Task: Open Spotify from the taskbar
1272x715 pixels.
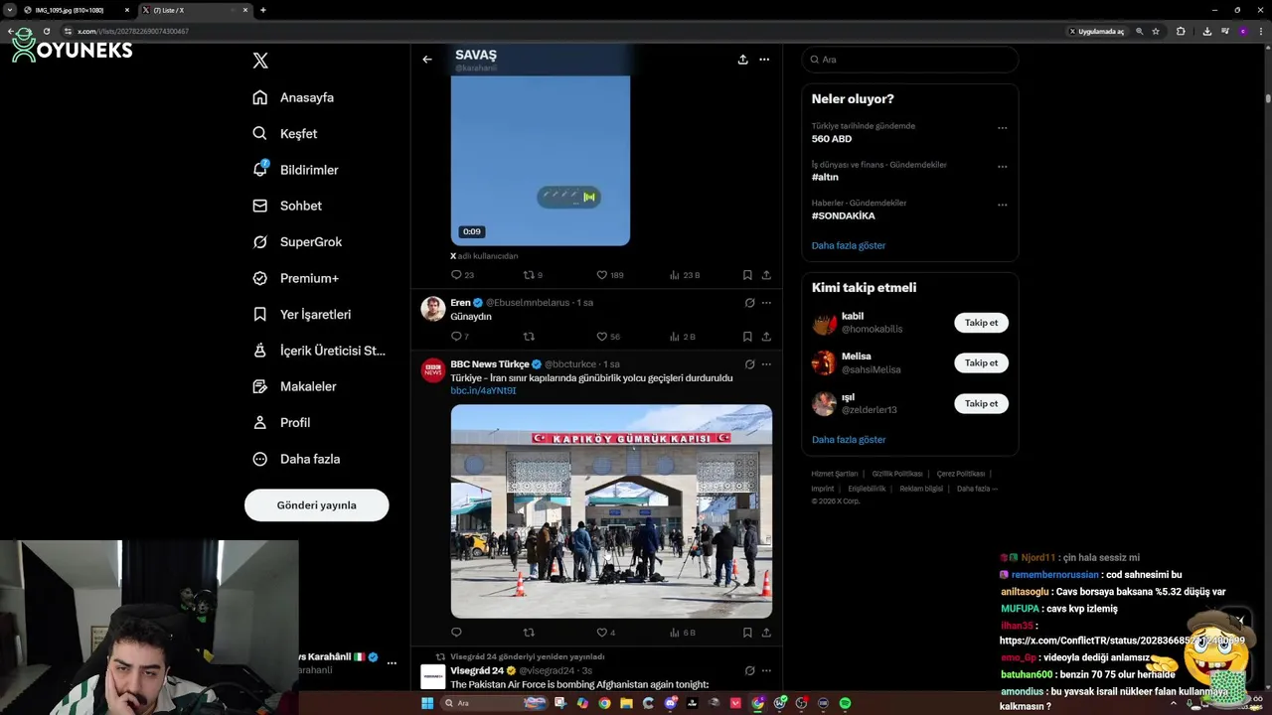Action: [x=845, y=703]
